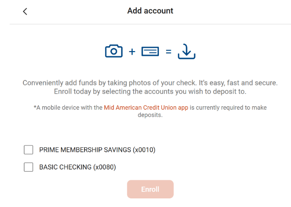Click the word 'deposits.' in footnote
The height and width of the screenshot is (207, 291).
tap(150, 115)
